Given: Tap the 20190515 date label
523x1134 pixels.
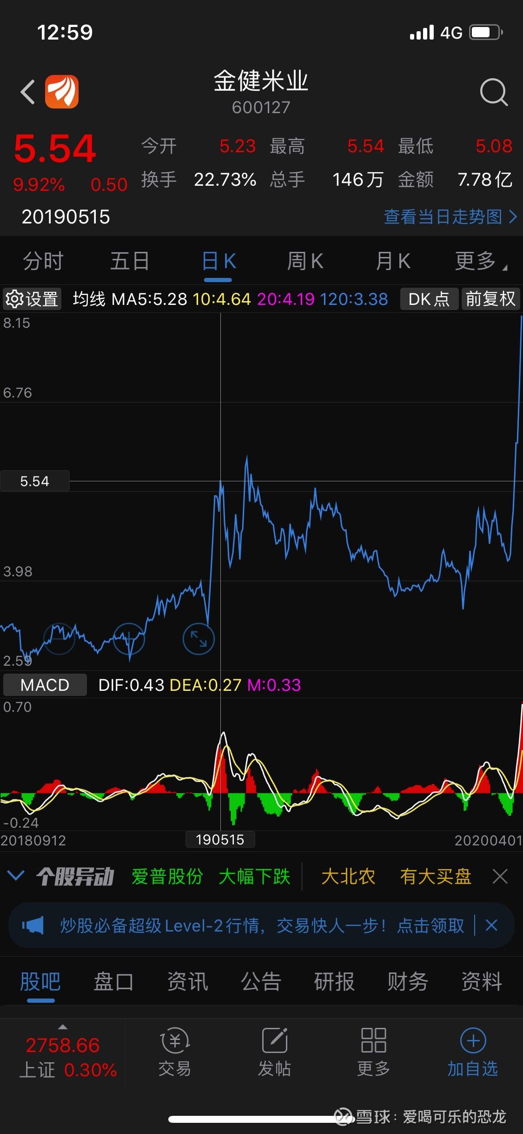Looking at the screenshot, I should [66, 217].
